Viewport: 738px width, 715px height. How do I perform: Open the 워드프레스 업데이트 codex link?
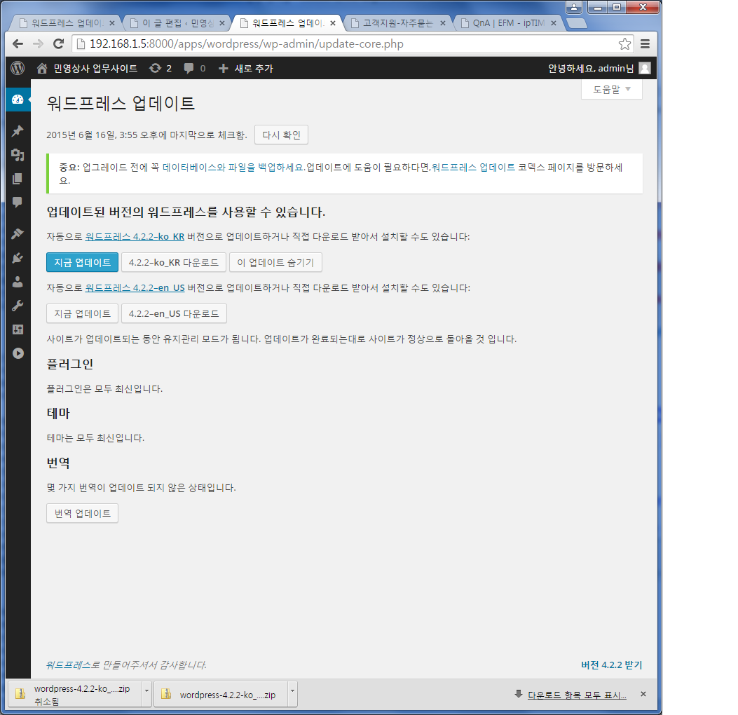[473, 168]
